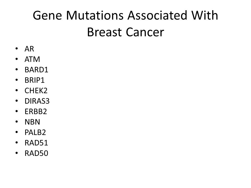This screenshot has height=188, width=251.
Task: Click the word Mutations in the title
Action: 95,15
